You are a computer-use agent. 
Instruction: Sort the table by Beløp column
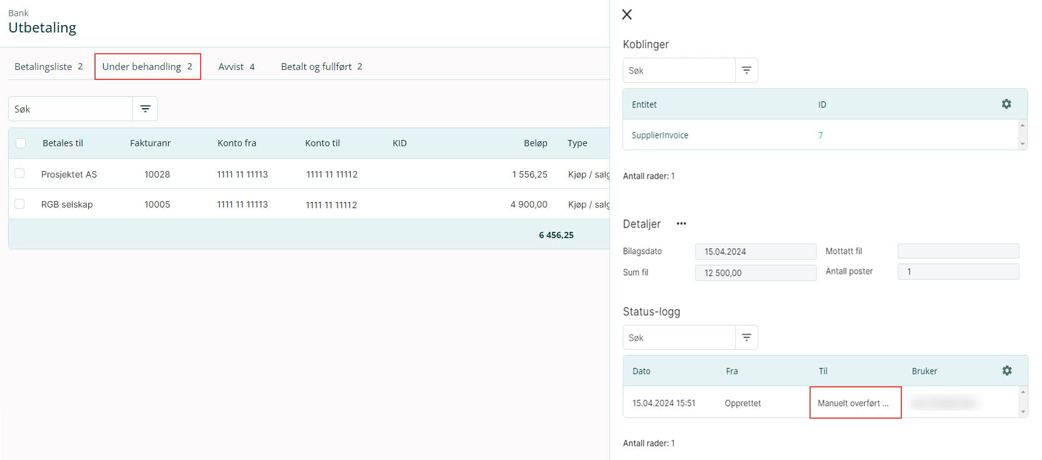pos(535,143)
